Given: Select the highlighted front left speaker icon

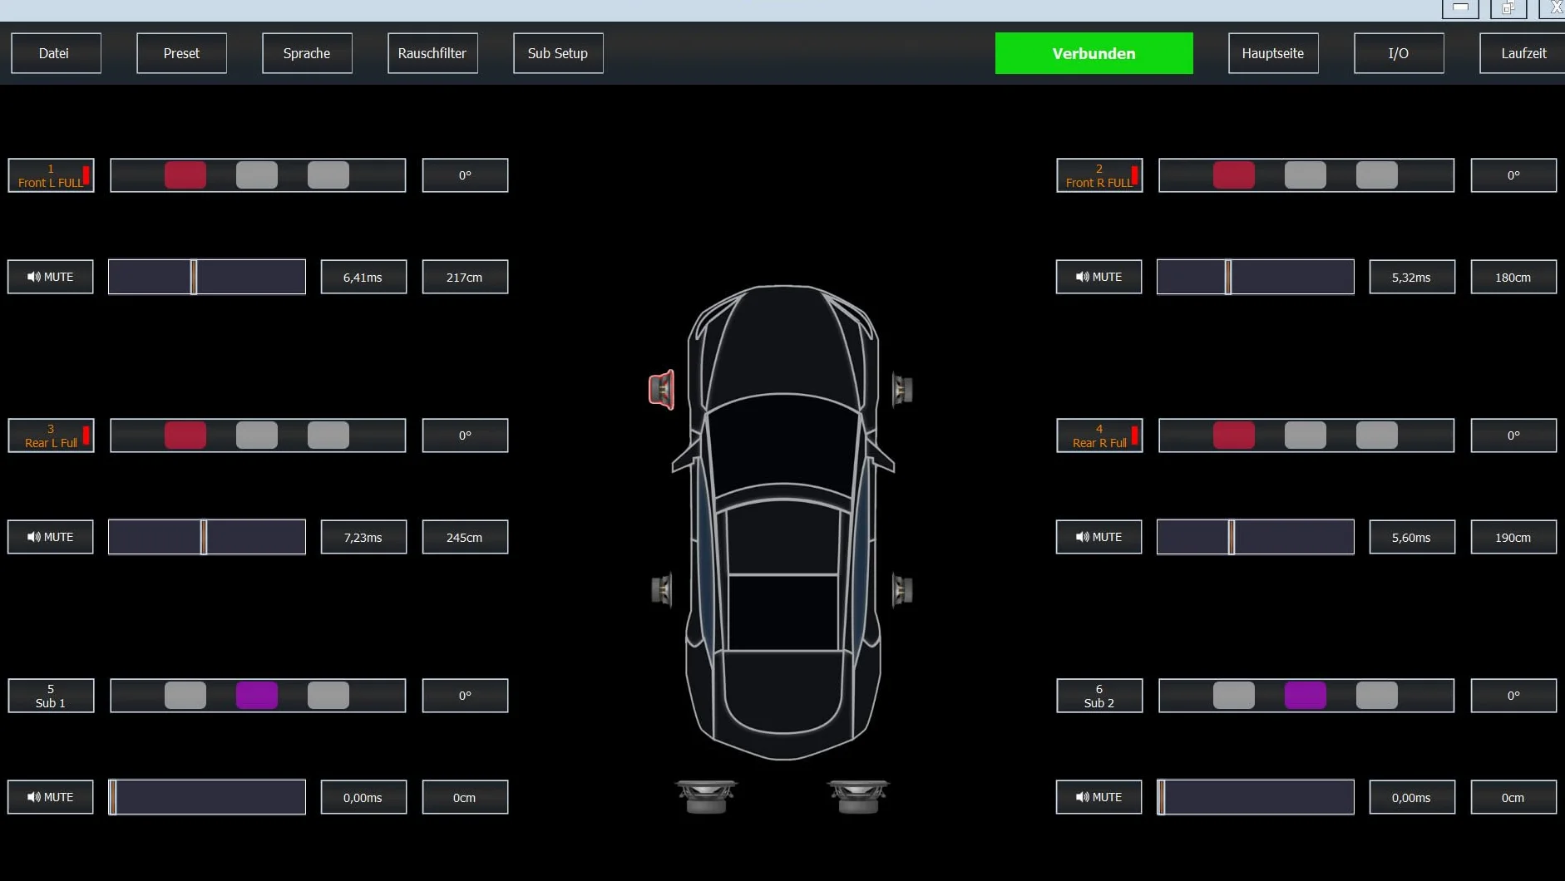Looking at the screenshot, I should (x=662, y=390).
